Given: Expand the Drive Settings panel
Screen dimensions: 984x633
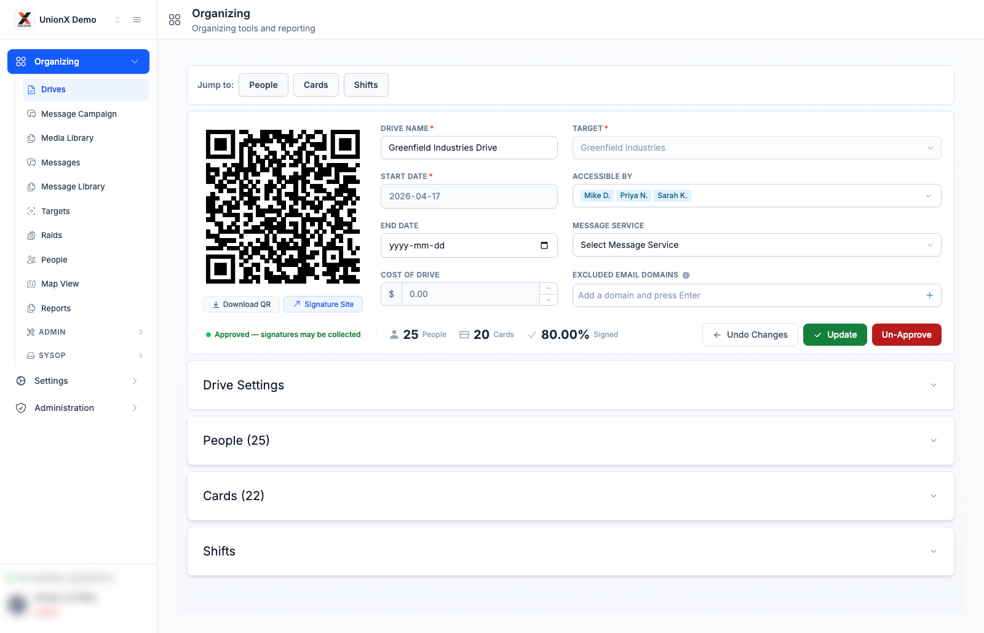Looking at the screenshot, I should 571,385.
